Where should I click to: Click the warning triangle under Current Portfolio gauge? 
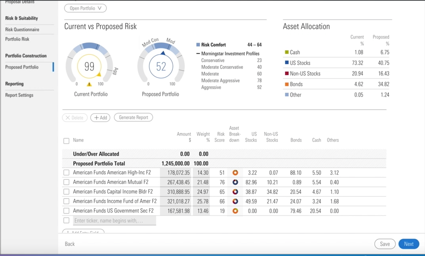[89, 84]
